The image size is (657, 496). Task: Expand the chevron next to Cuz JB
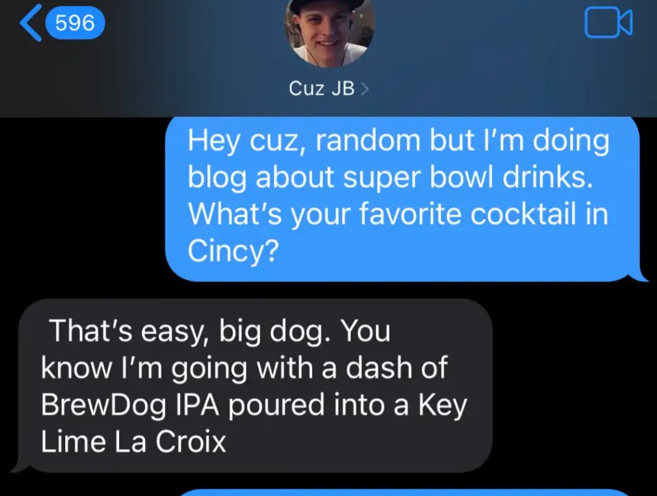tap(363, 89)
